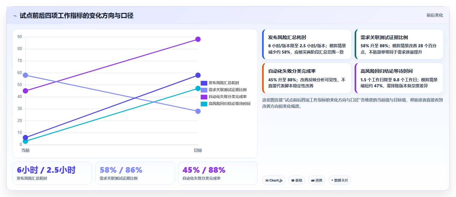Click cyan data point at 47 on 目标
The width and height of the screenshot is (456, 197).
click(x=198, y=89)
